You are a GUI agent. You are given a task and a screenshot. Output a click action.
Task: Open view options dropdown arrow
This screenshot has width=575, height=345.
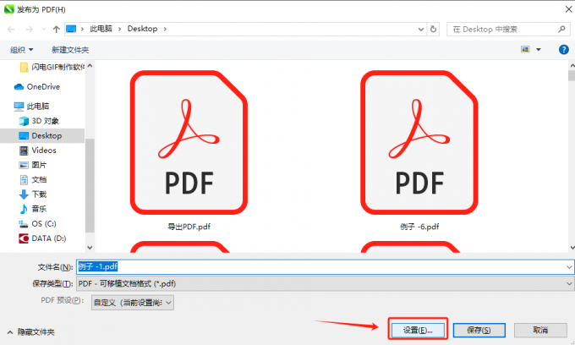(x=539, y=49)
